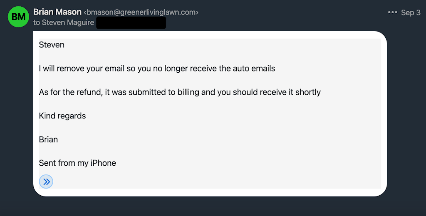Open the three-dot message options menu

pos(392,12)
